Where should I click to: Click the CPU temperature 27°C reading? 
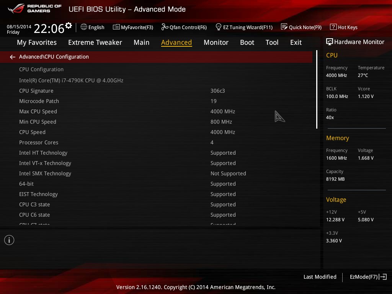coord(363,75)
